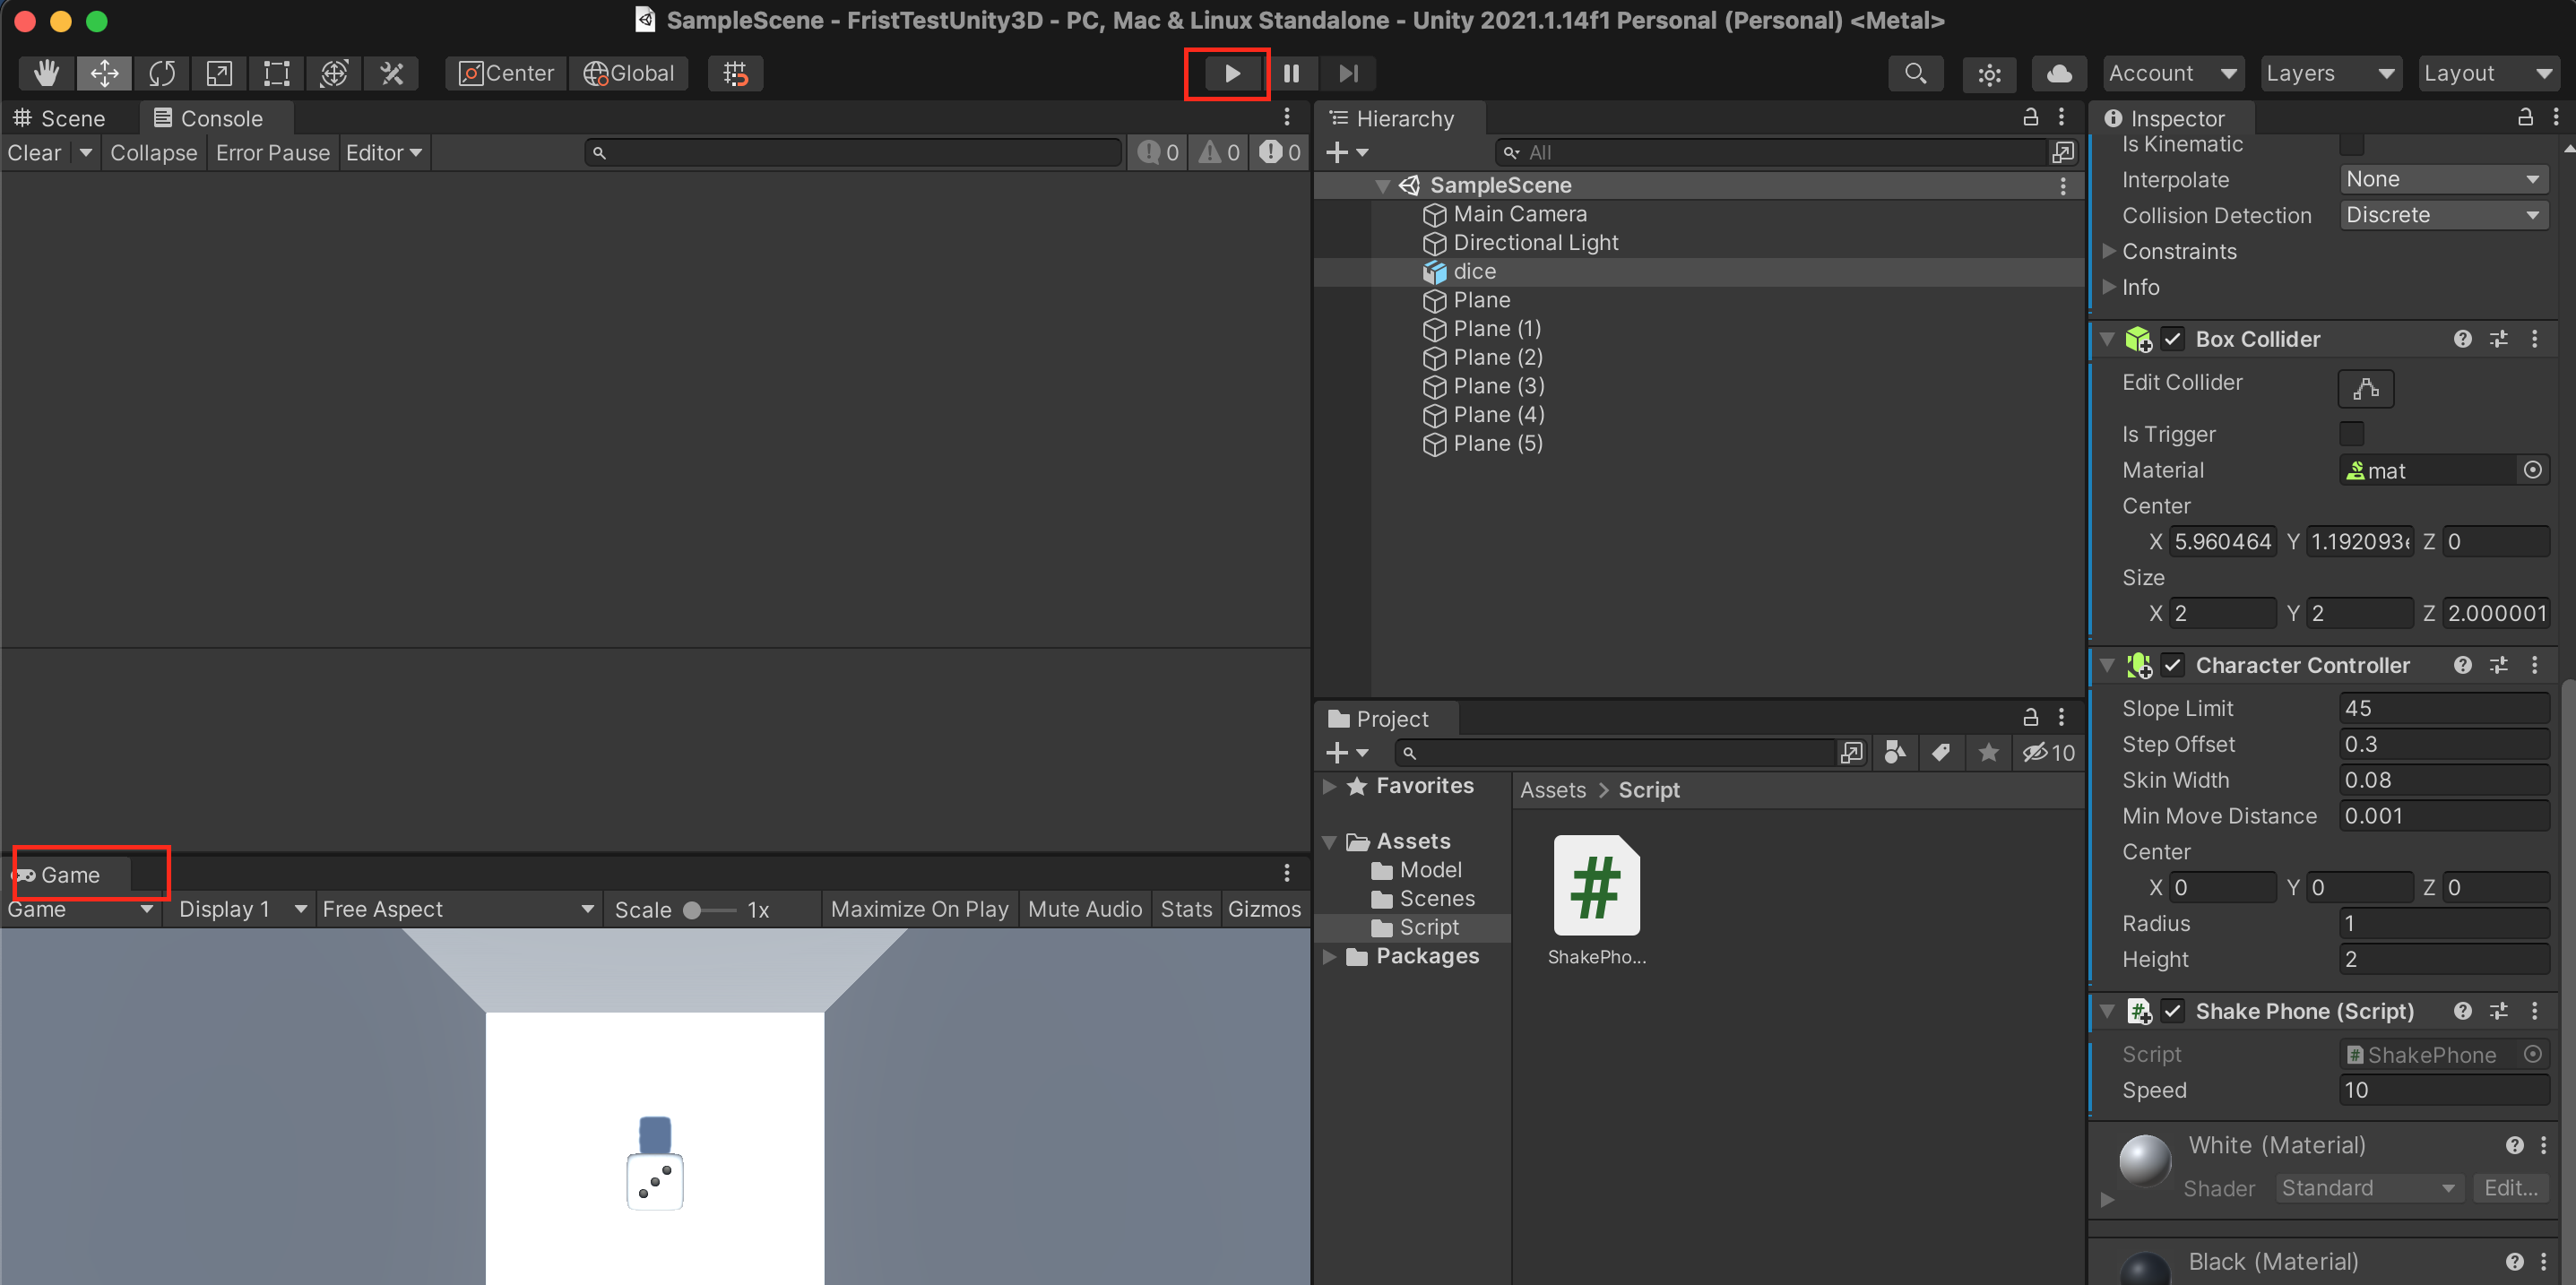Open the Collision Detection dropdown
Screen dimensions: 2576x1285
pyautogui.click(x=2442, y=215)
